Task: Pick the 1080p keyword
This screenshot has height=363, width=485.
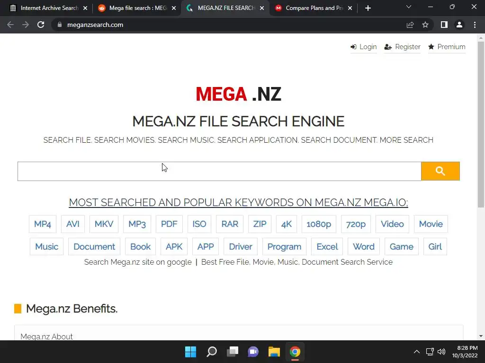Action: pyautogui.click(x=319, y=224)
